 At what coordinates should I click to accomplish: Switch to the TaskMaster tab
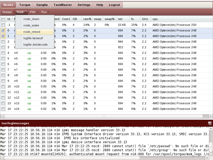click(63, 5)
